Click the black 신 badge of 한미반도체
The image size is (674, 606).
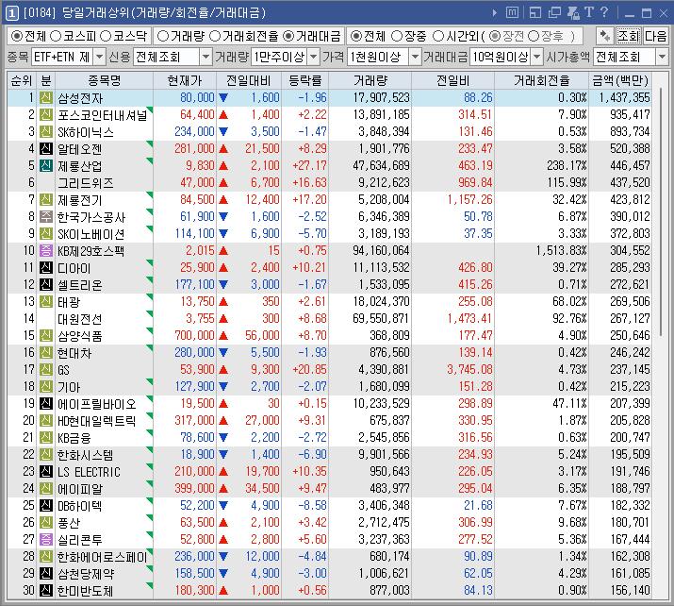click(x=46, y=591)
